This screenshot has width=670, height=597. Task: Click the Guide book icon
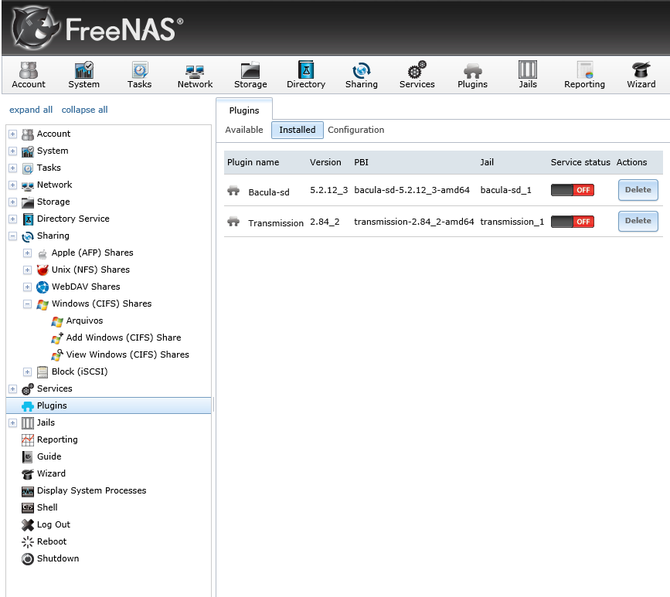pos(28,456)
